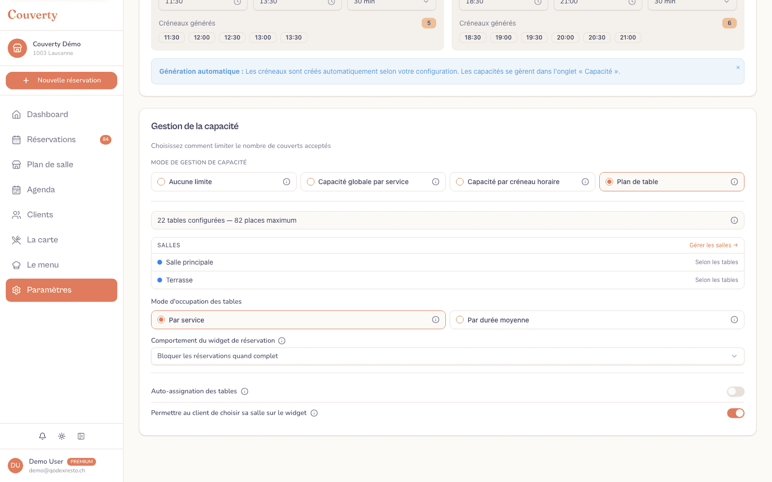772x482 pixels.
Task: Enable Auto-assignation des tables switch
Action: pos(736,391)
